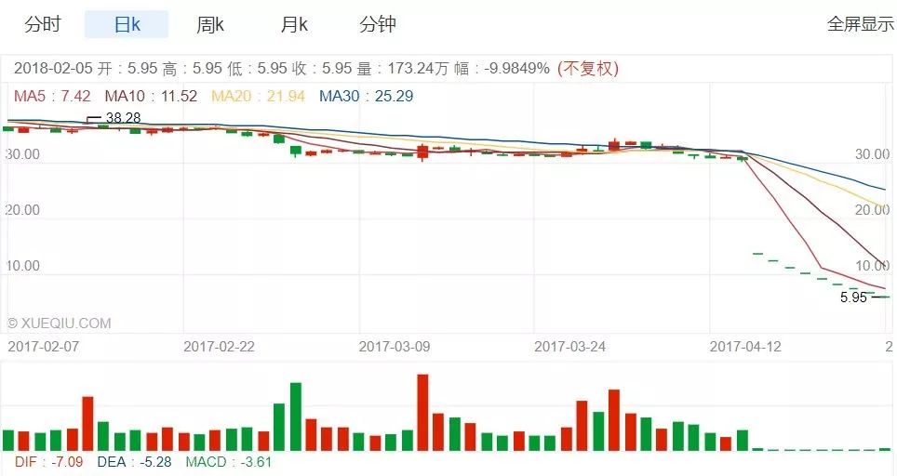Open the 分钟 minute chart tab
The height and width of the screenshot is (476, 897).
point(378,24)
